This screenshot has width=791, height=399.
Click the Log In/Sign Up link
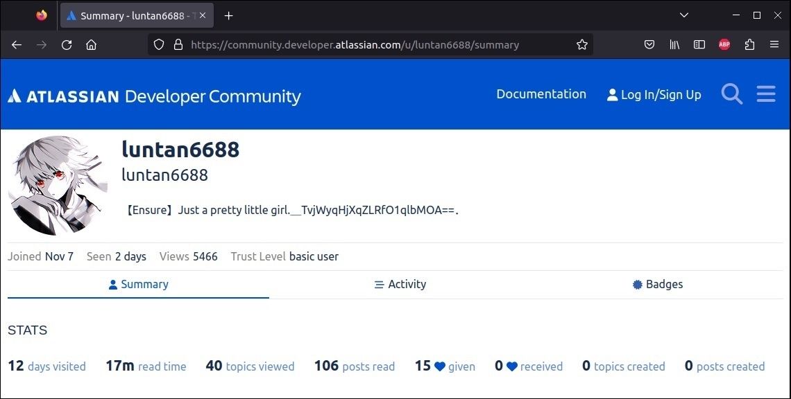click(x=654, y=94)
